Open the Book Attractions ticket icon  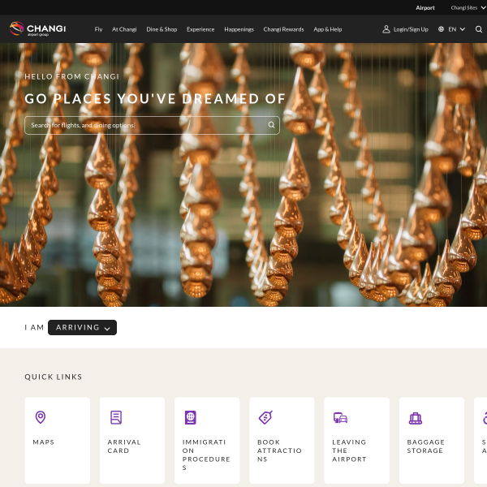pos(265,417)
